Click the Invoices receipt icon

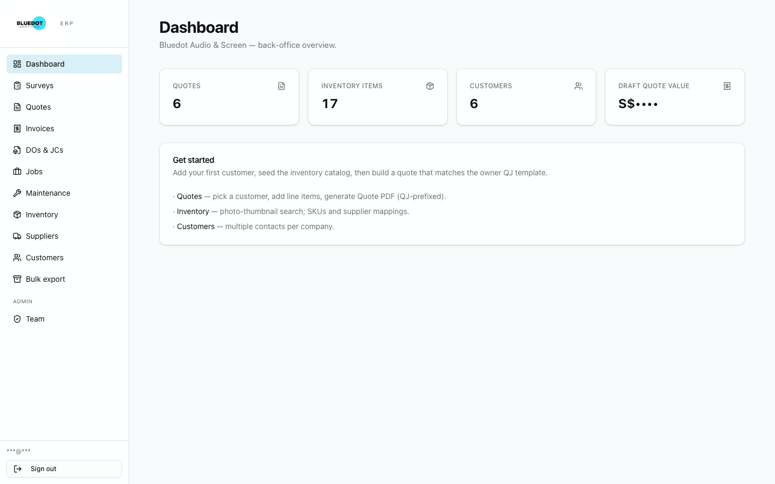tap(17, 129)
